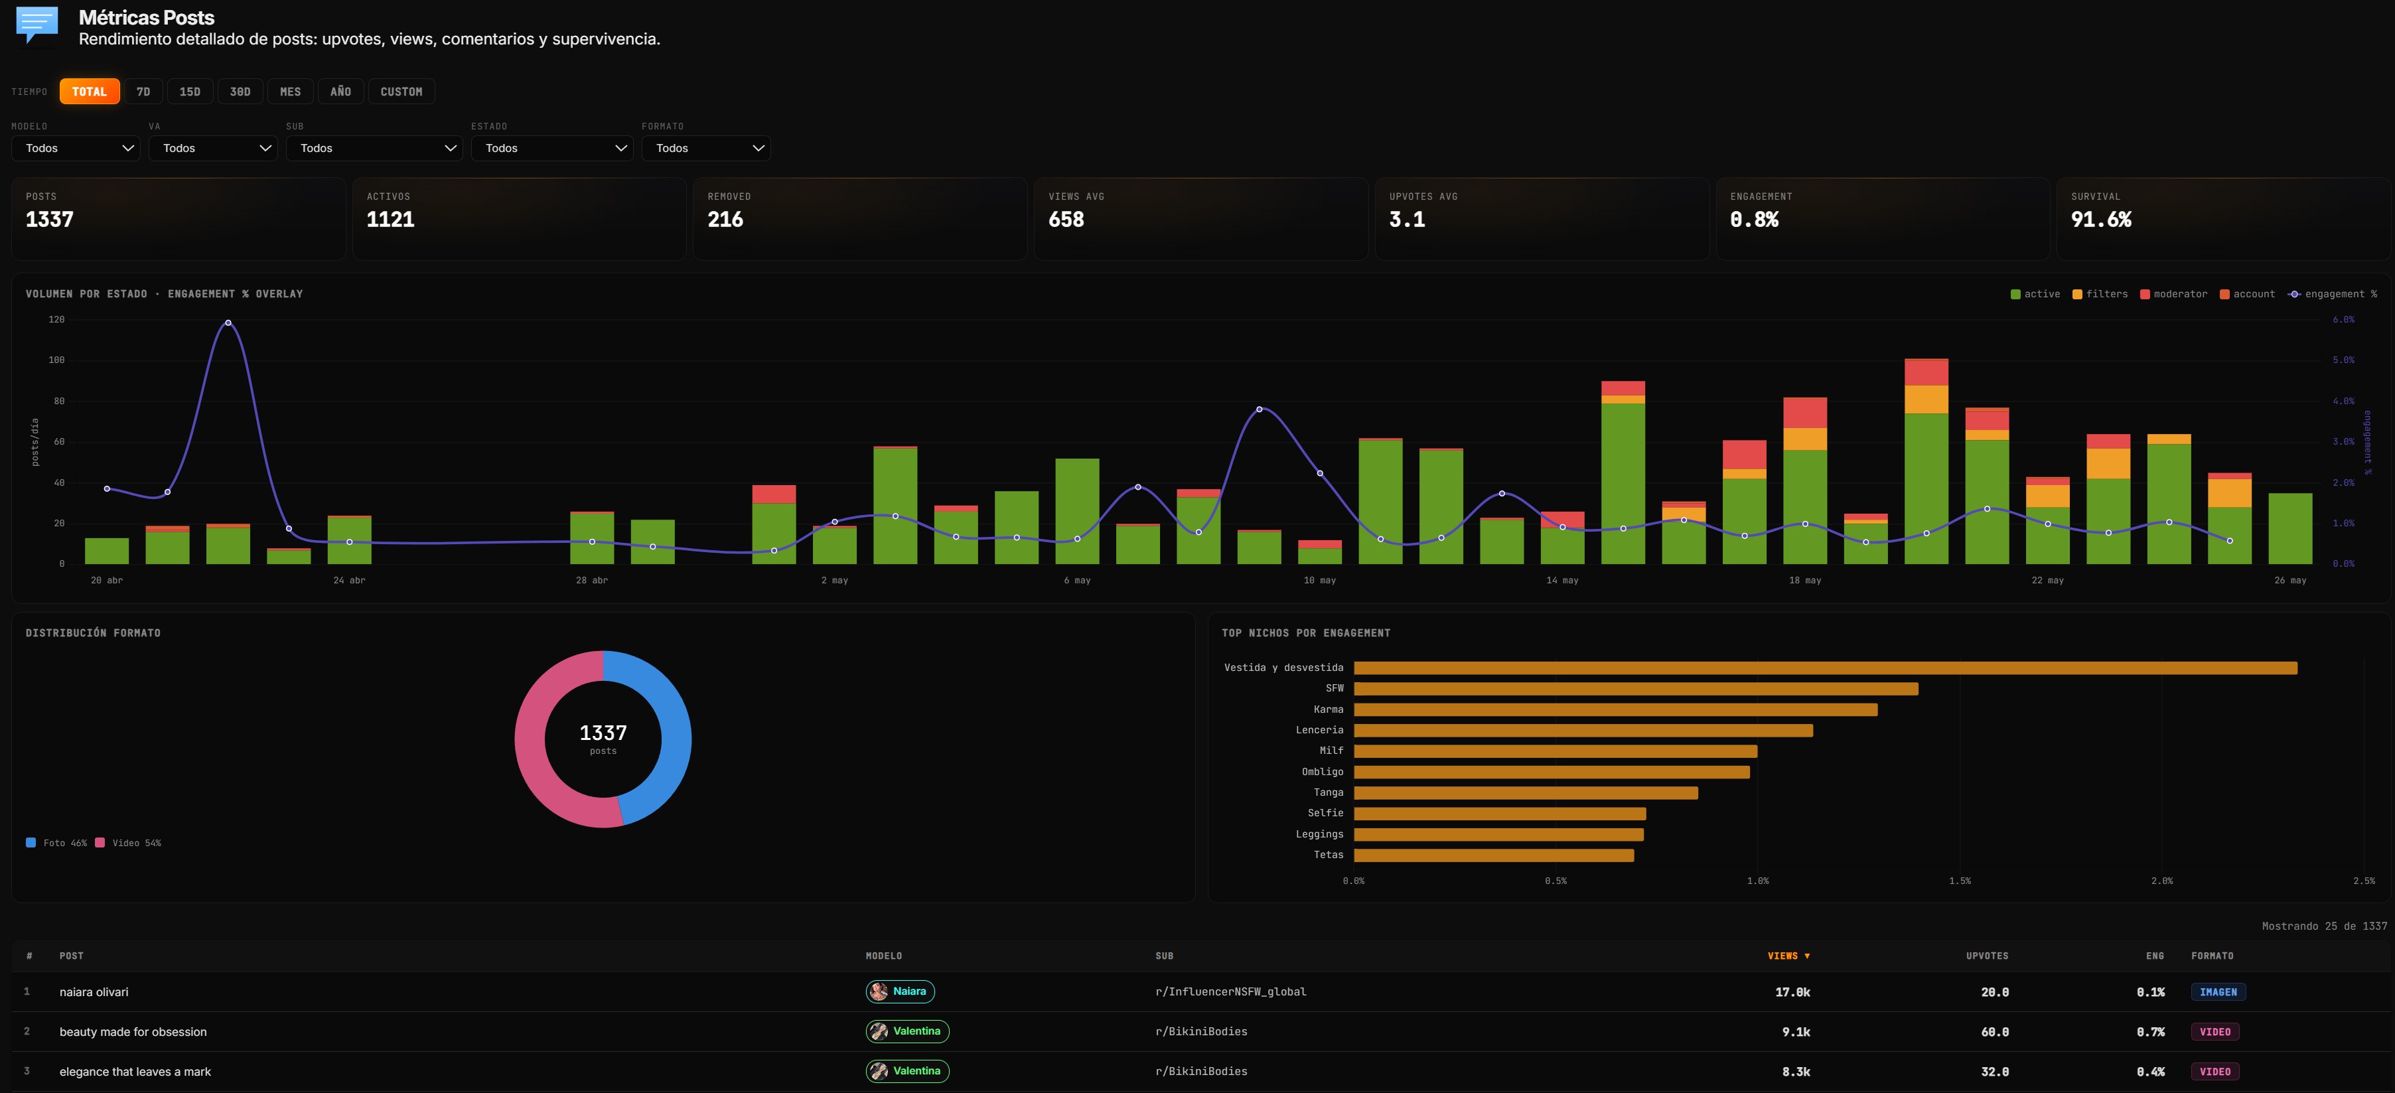Image resolution: width=2395 pixels, height=1093 pixels.
Task: Click the Lenceria niche bar
Action: [1583, 731]
